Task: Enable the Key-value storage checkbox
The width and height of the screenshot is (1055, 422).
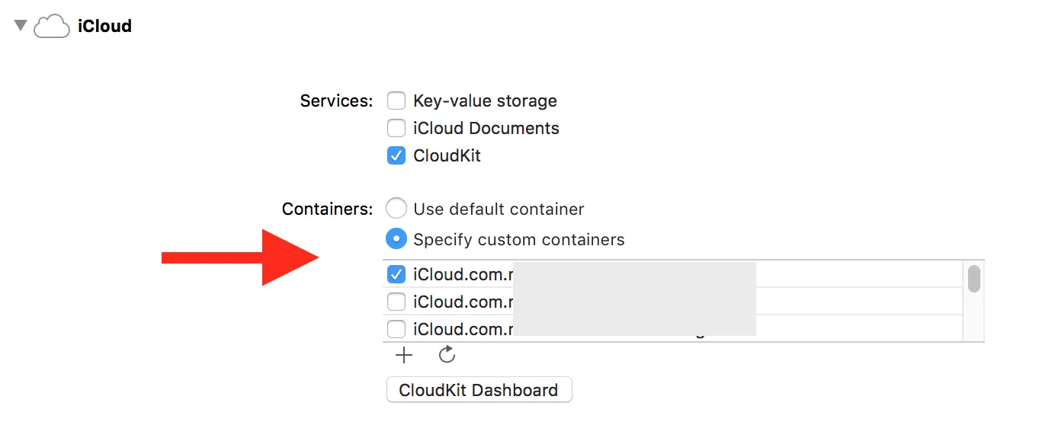Action: coord(396,101)
